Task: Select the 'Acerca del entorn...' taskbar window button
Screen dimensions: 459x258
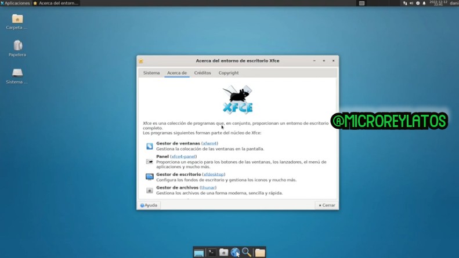Action: pyautogui.click(x=56, y=3)
